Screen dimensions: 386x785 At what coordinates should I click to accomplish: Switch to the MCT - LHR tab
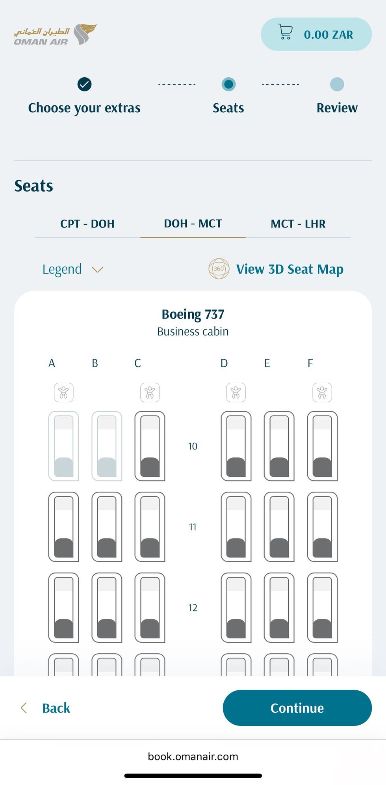298,224
